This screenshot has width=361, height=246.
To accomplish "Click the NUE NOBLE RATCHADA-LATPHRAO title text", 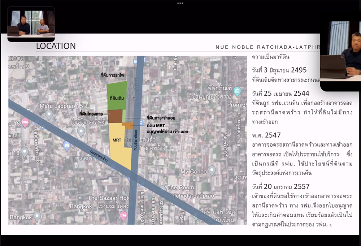I will [x=267, y=47].
